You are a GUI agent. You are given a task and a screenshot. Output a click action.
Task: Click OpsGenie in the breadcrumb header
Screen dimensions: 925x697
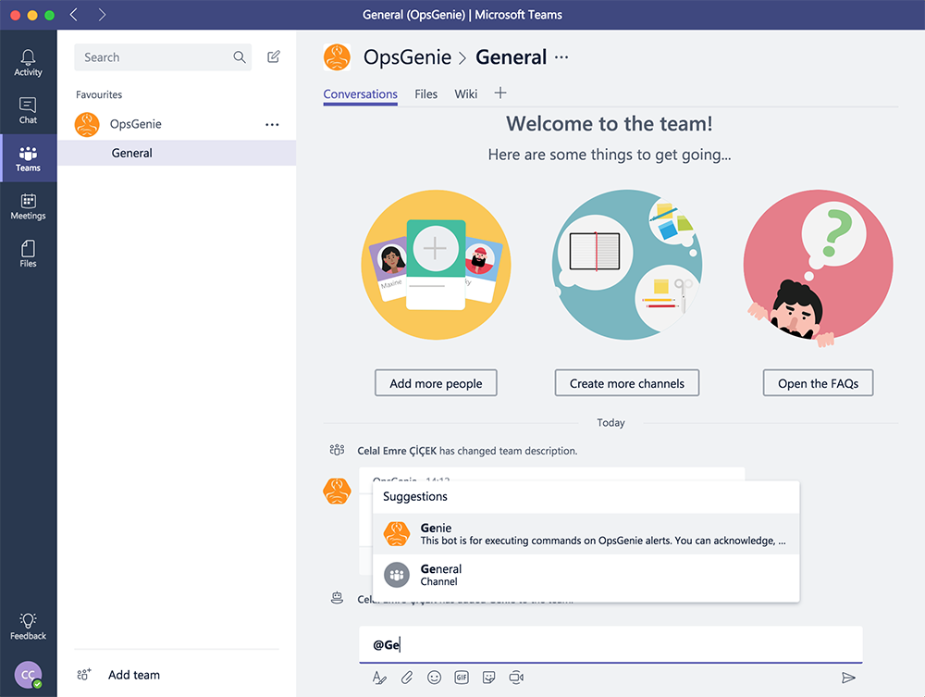pyautogui.click(x=407, y=57)
